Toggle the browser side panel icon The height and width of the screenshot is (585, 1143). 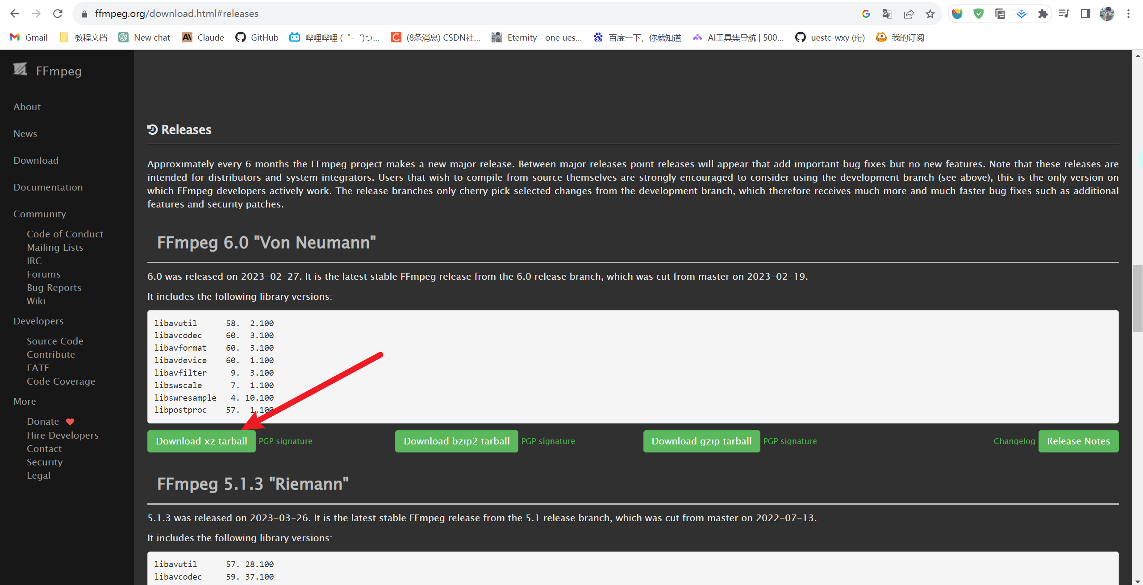pyautogui.click(x=1085, y=14)
